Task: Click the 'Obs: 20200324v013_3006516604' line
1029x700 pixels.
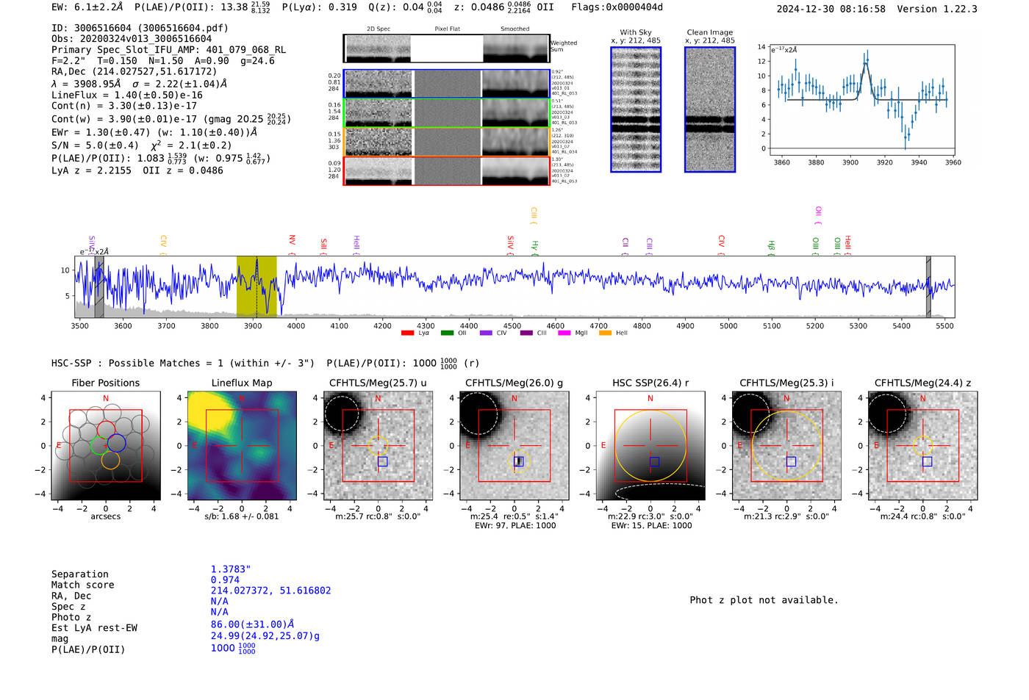Action: [x=132, y=38]
